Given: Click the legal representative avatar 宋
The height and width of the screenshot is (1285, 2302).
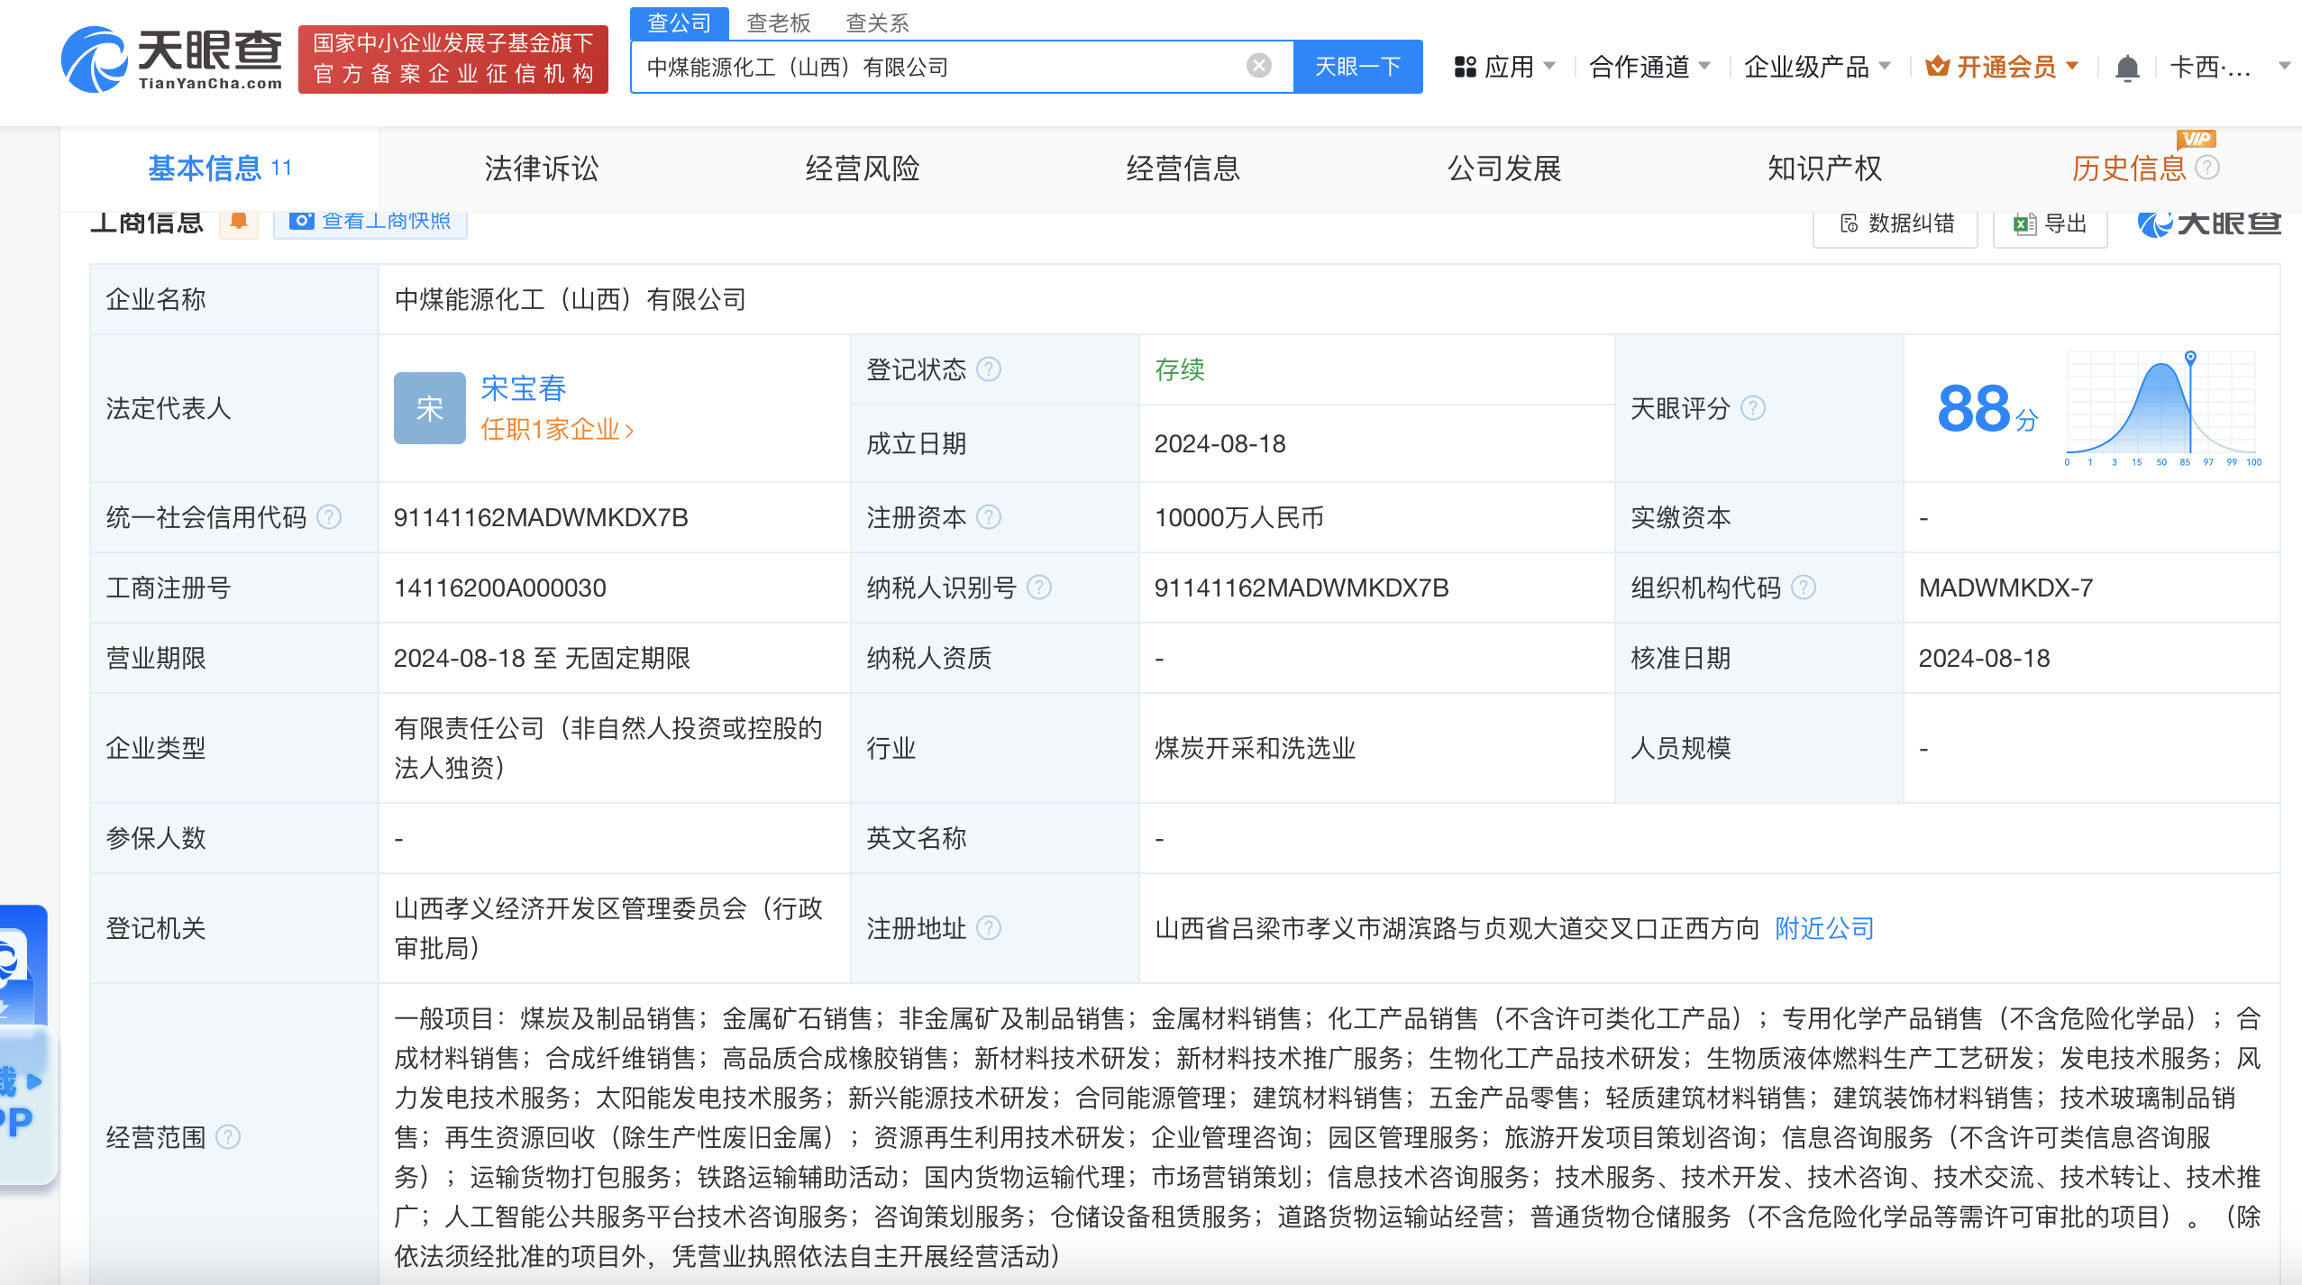Looking at the screenshot, I should (x=430, y=408).
